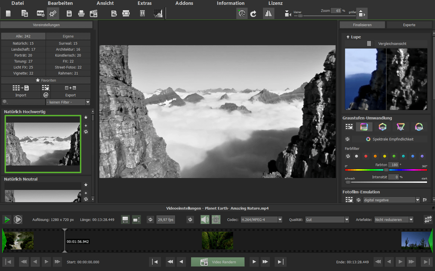Open the RAW settings toolbar icon
This screenshot has width=435, height=271.
[41, 13]
